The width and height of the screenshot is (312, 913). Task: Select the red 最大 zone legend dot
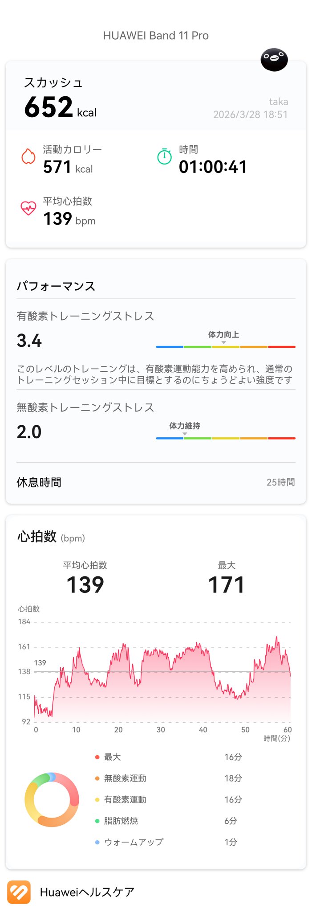(x=97, y=757)
